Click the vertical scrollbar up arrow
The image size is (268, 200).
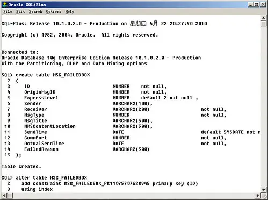click(x=264, y=18)
